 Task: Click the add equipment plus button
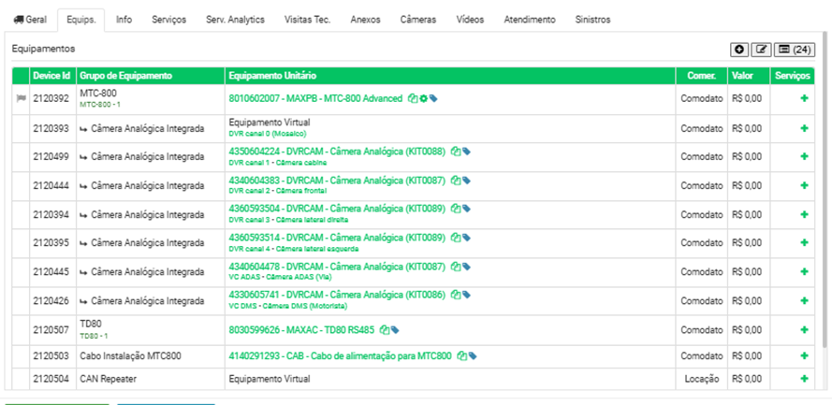click(740, 49)
